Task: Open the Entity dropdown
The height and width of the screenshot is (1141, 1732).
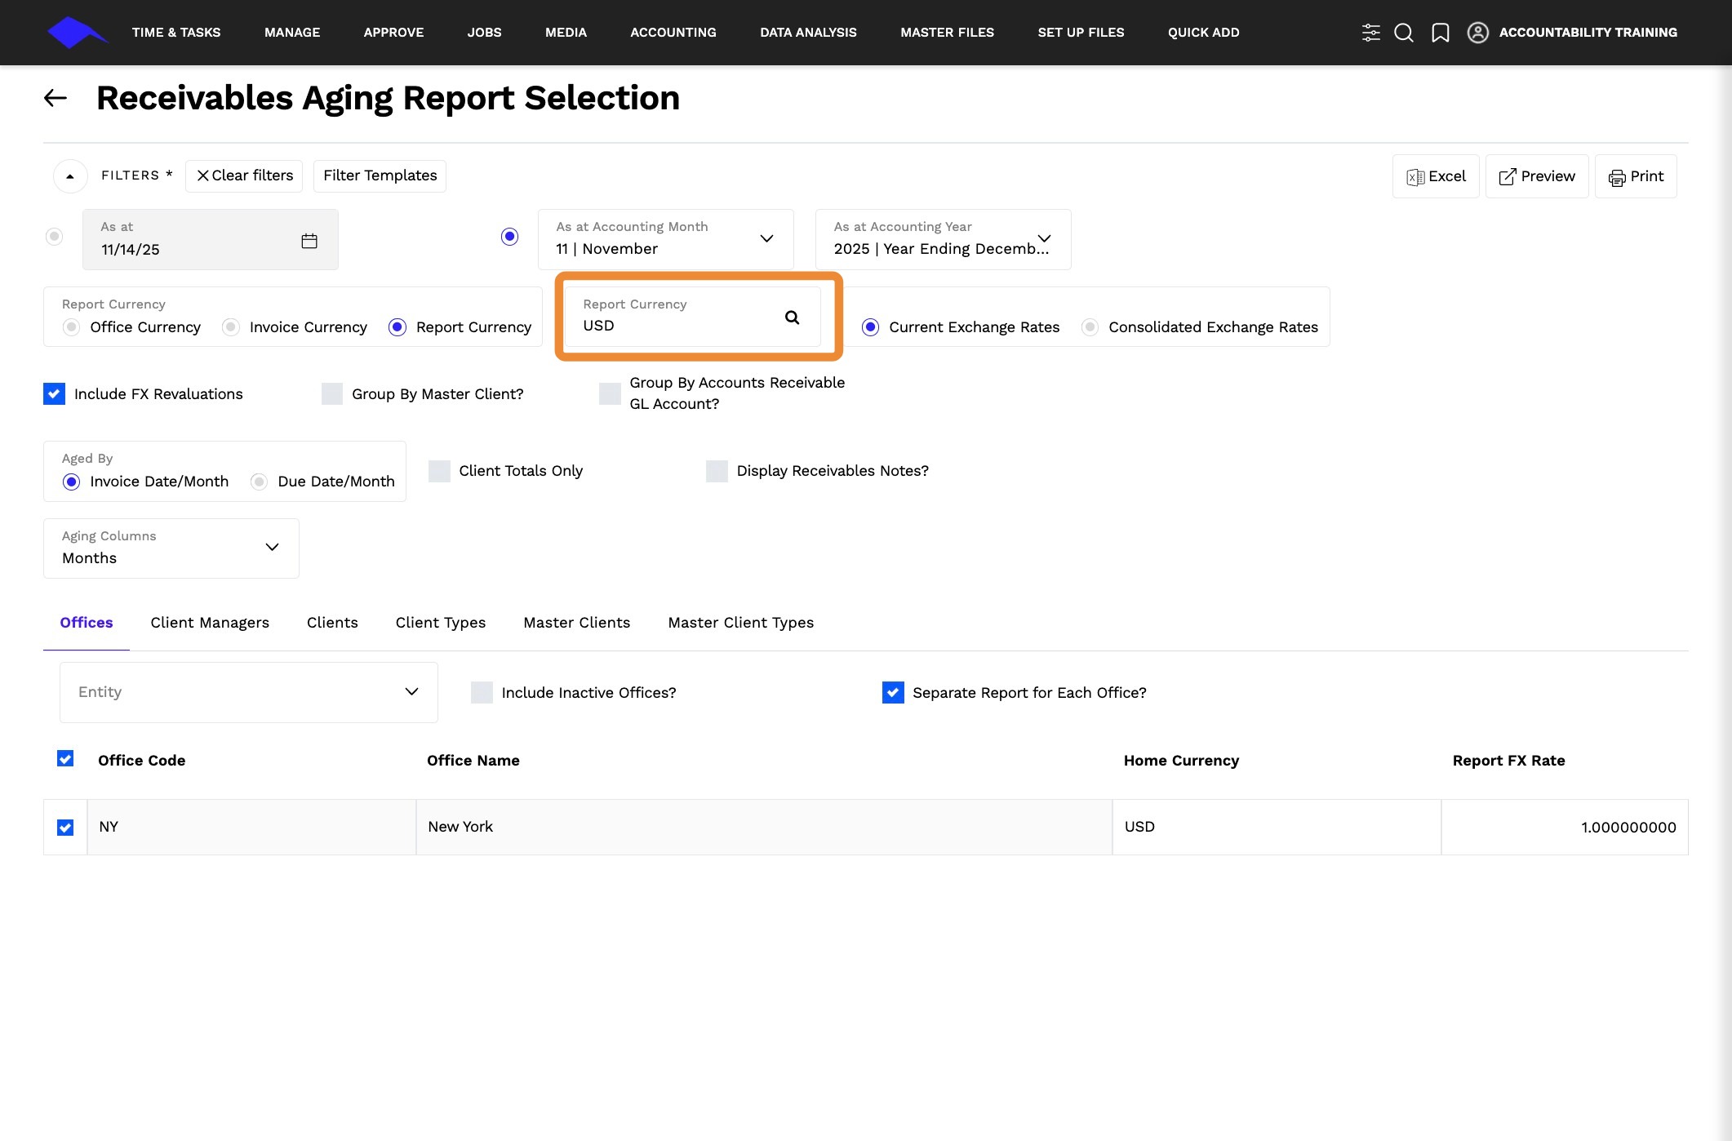Action: (411, 692)
